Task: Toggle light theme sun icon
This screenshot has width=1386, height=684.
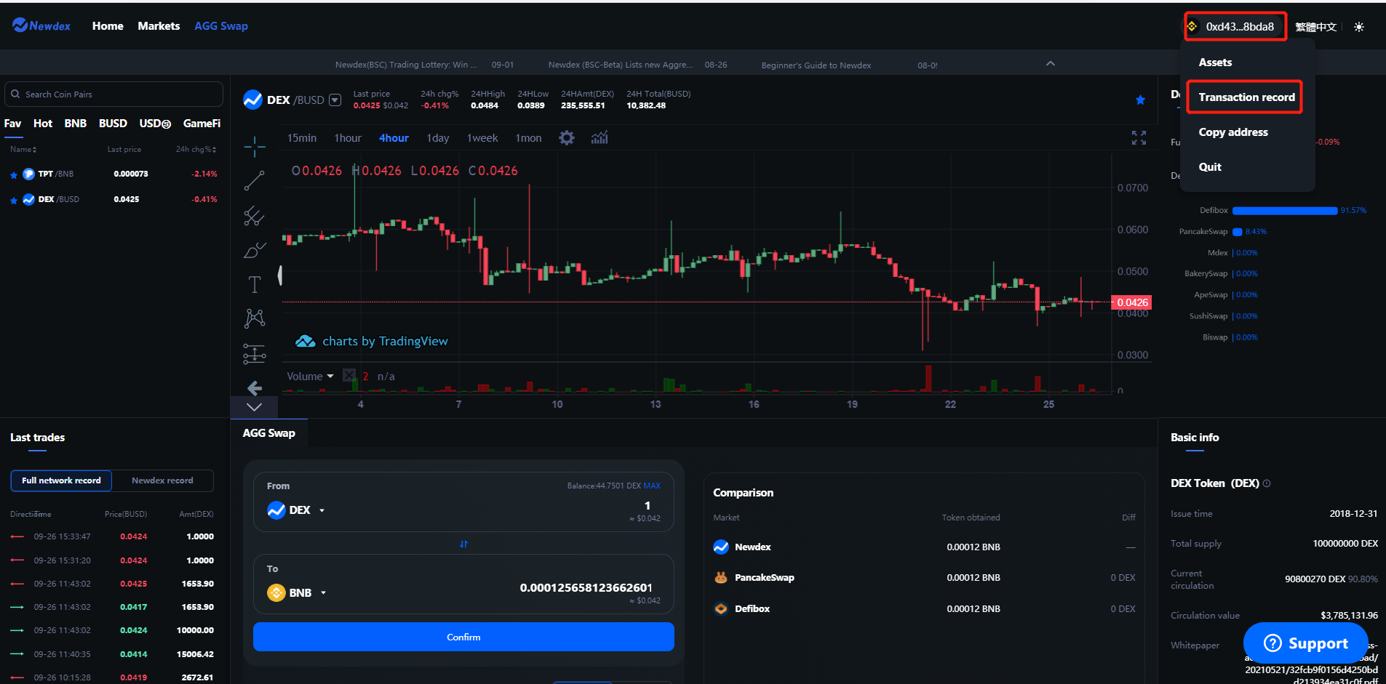Action: 1359,27
